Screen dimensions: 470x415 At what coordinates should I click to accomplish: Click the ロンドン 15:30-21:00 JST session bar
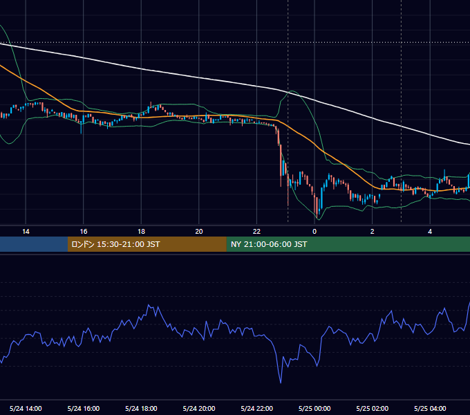147,244
